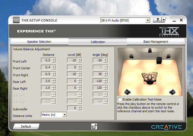Adjust the Front Right Level stepper

[x=80, y=74]
